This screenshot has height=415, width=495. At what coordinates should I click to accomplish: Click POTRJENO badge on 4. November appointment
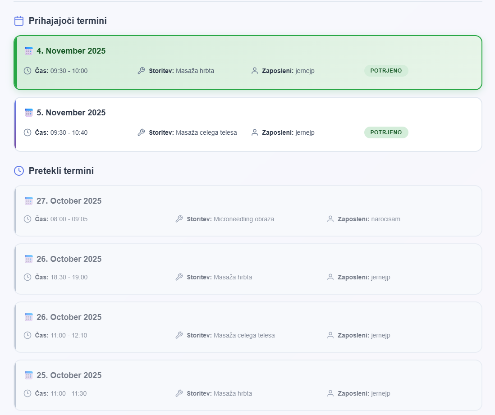pyautogui.click(x=386, y=71)
